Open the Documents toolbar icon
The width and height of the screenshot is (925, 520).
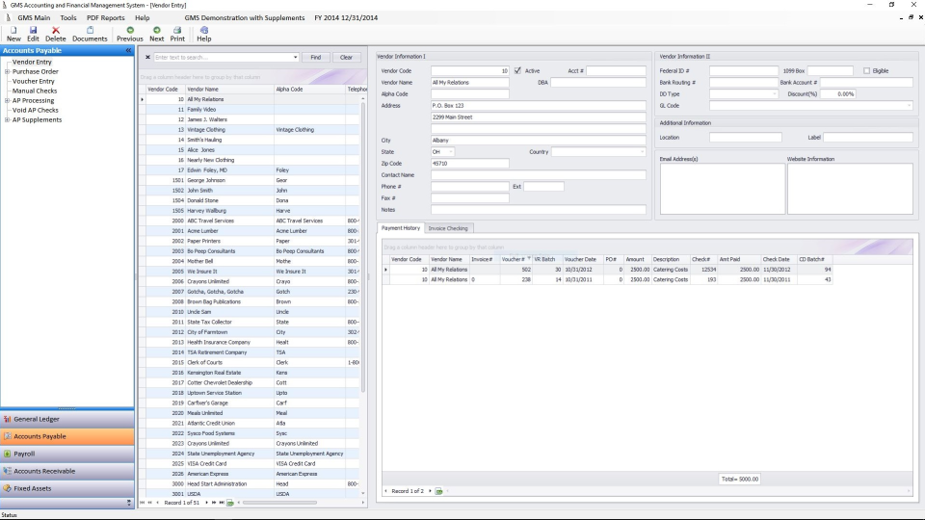pos(90,34)
